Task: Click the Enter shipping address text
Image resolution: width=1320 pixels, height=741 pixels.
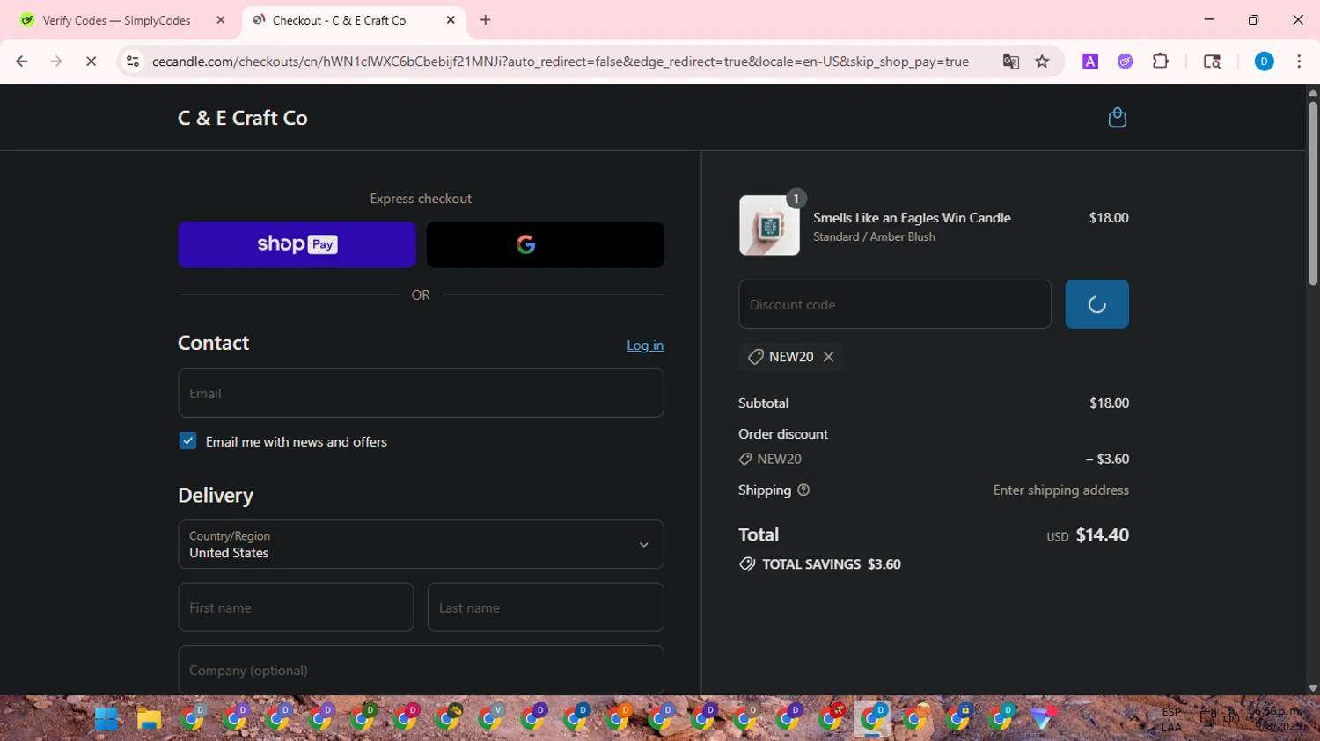Action: pos(1060,490)
